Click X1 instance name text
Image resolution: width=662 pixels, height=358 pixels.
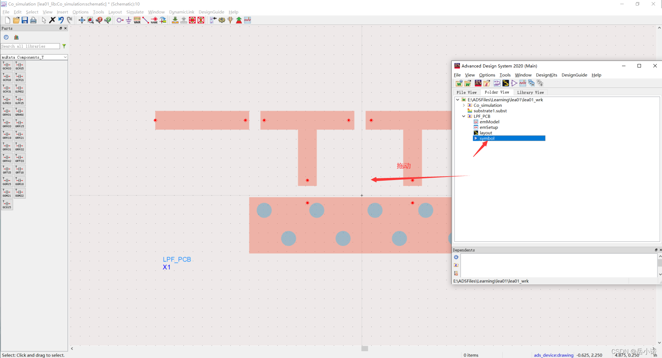pos(167,267)
